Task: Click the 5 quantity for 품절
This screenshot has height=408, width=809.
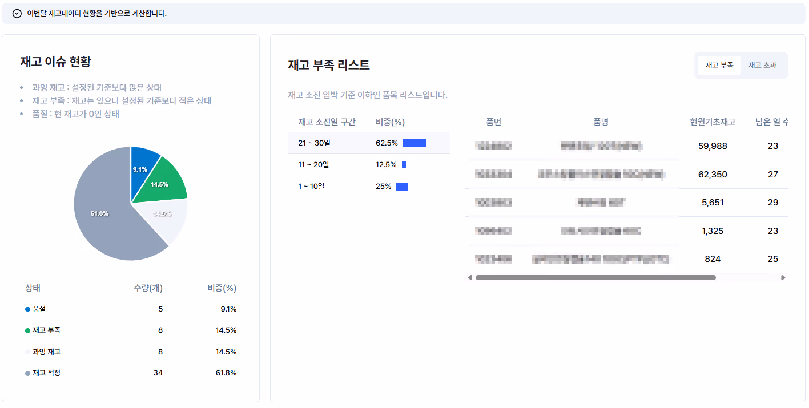Action: pyautogui.click(x=160, y=309)
